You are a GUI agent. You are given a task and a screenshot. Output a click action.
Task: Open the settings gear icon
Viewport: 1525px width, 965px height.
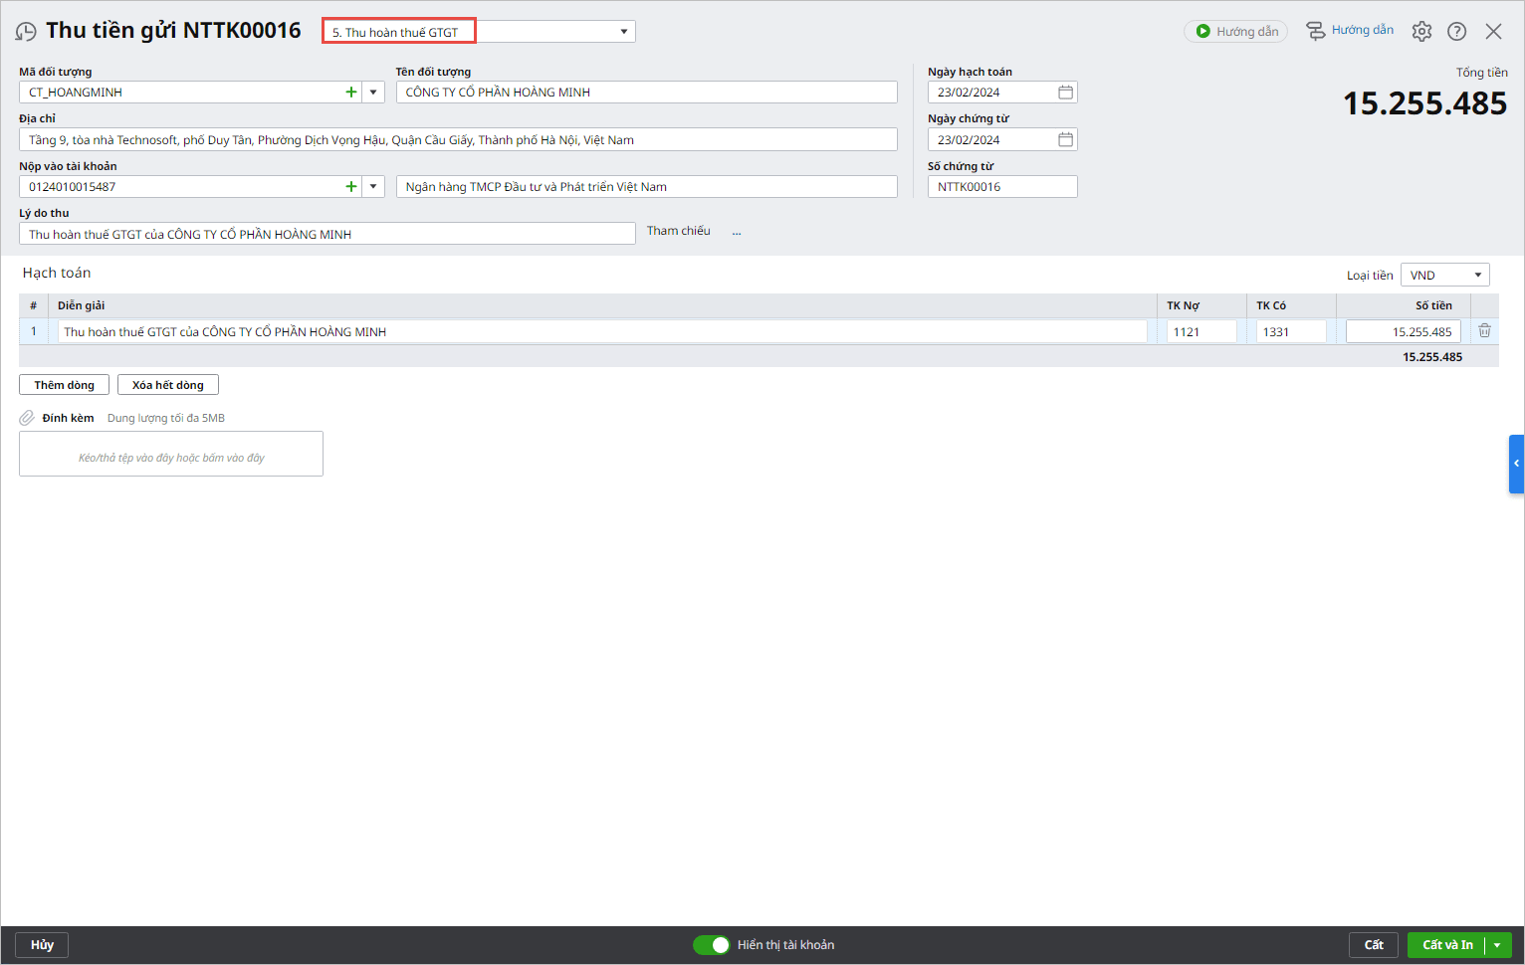pyautogui.click(x=1421, y=32)
